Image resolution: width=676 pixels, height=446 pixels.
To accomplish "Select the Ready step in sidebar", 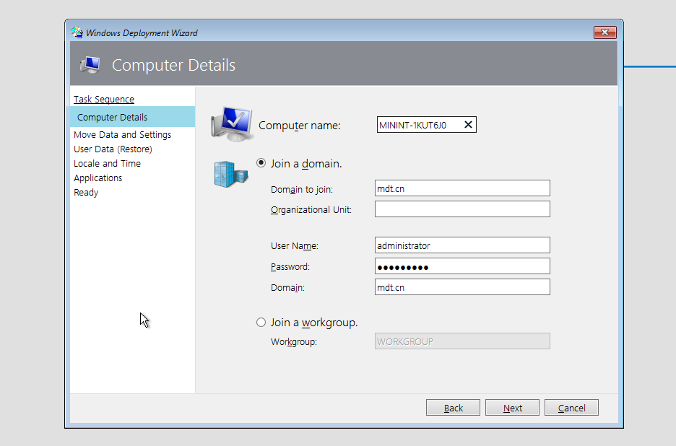I will [x=86, y=193].
